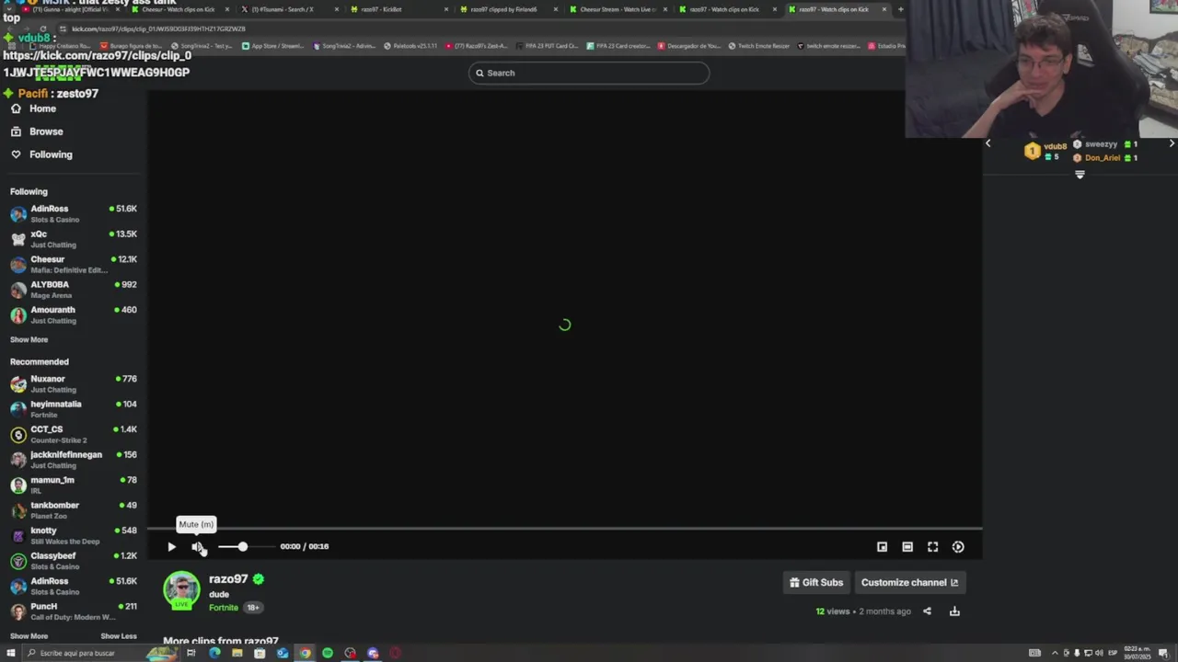Screen dimensions: 1178x662
Task: Expand leaderboard with the down arrow
Action: coord(1080,174)
